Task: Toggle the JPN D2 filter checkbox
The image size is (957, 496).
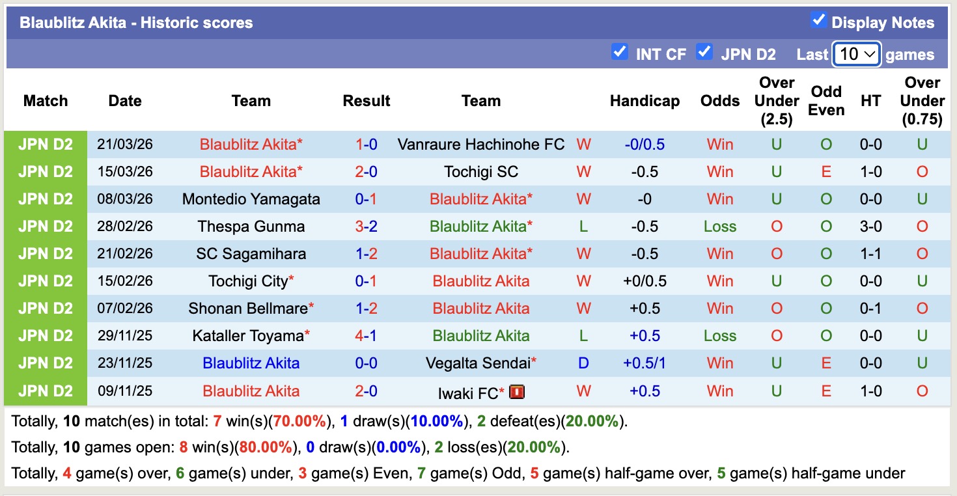Action: pyautogui.click(x=704, y=53)
